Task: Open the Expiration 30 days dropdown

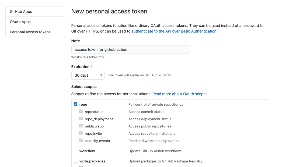Action: coord(88,75)
